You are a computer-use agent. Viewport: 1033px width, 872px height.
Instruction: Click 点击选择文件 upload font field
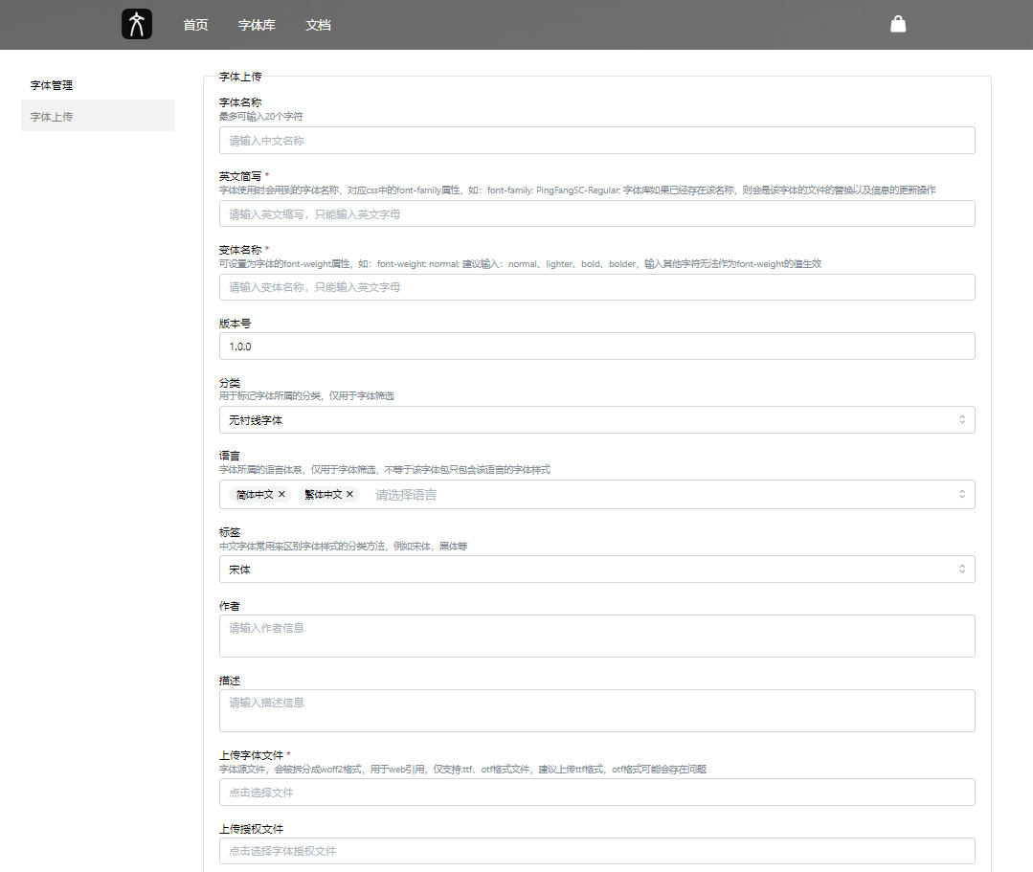[x=596, y=793]
